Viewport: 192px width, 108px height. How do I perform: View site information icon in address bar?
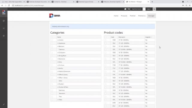point(13,5)
